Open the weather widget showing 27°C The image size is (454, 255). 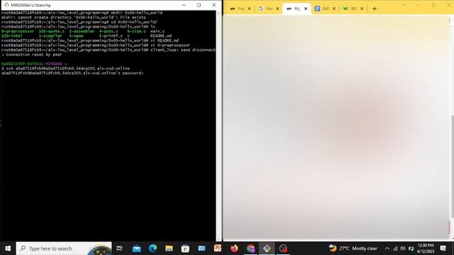tap(353, 249)
